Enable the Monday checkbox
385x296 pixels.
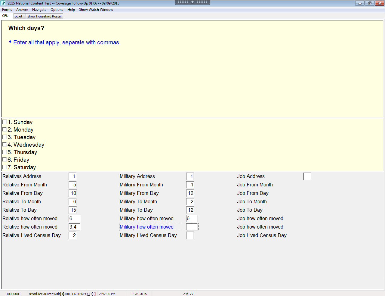(x=5, y=129)
